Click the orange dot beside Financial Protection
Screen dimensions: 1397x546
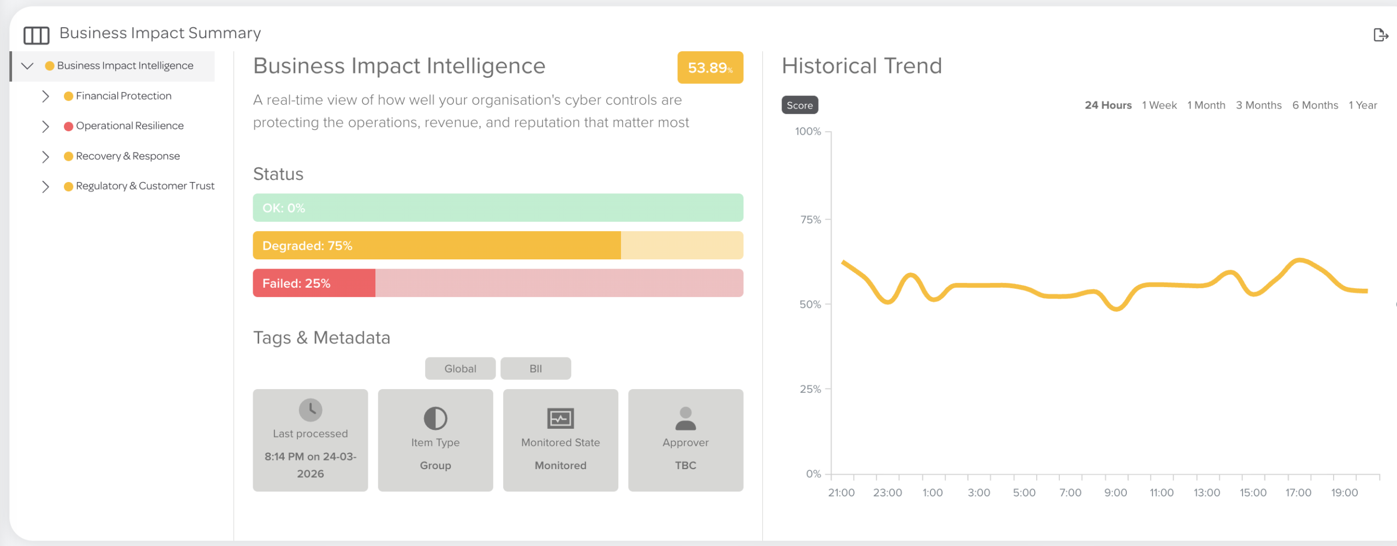point(68,96)
